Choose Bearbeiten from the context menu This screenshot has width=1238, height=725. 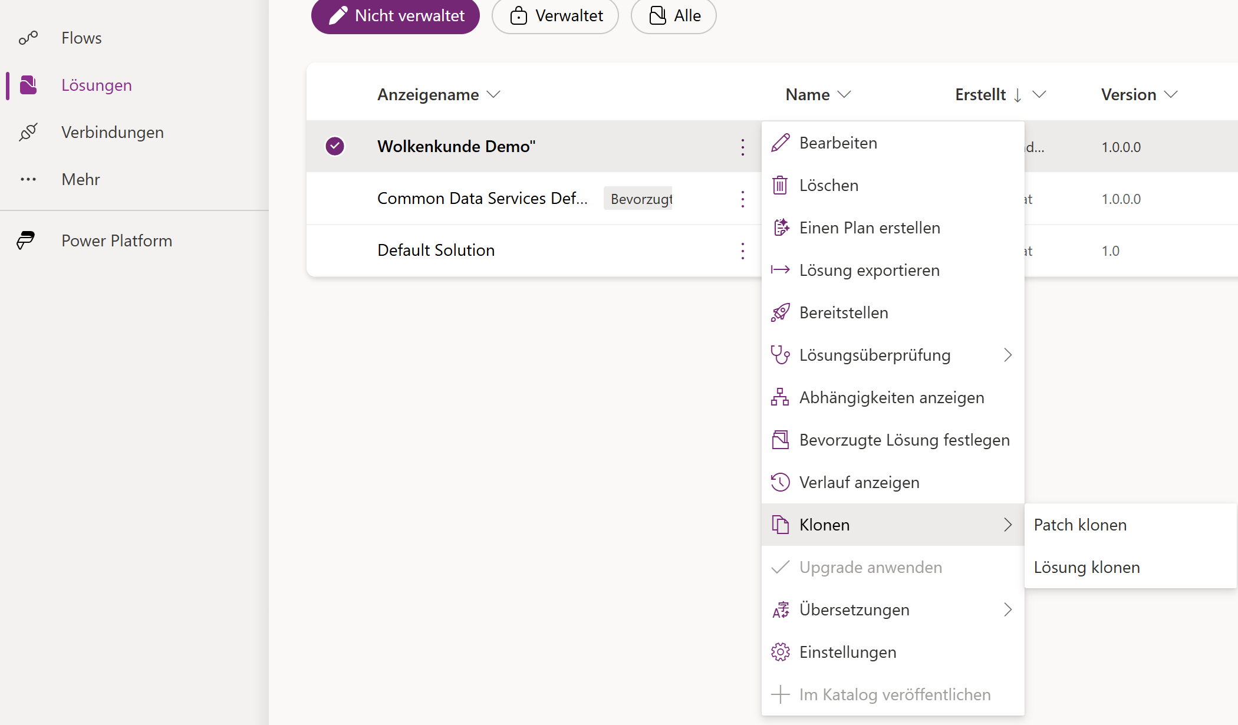[x=893, y=143]
